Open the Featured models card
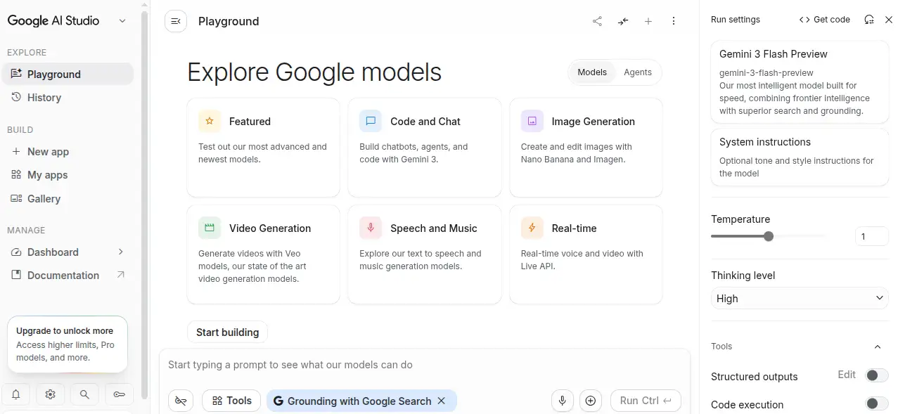The height and width of the screenshot is (414, 898). point(263,148)
